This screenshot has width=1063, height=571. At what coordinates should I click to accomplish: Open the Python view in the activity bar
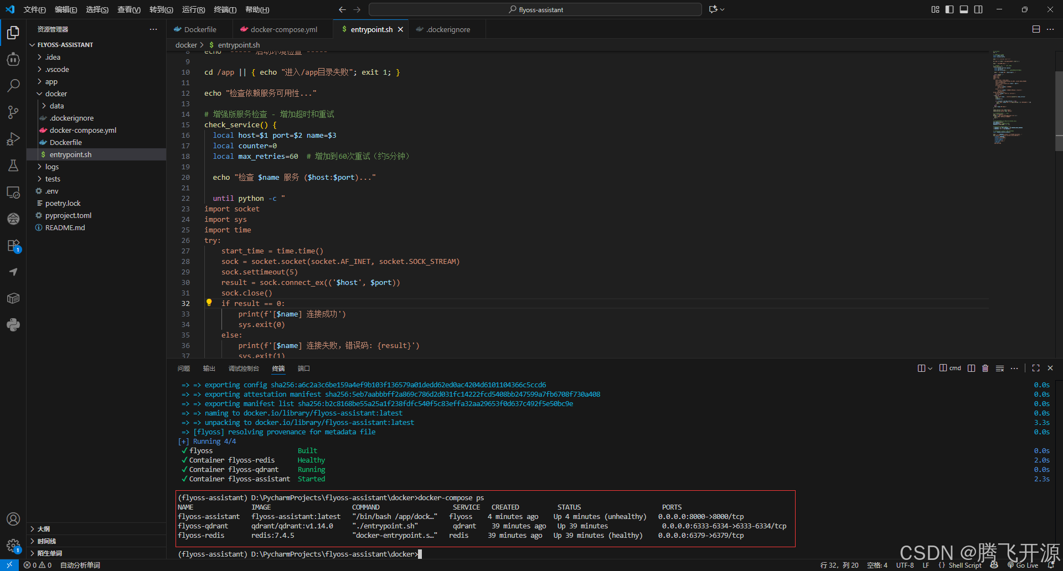click(13, 325)
